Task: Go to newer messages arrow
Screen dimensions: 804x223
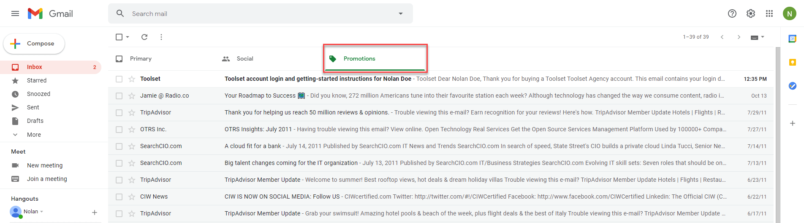Action: (722, 37)
